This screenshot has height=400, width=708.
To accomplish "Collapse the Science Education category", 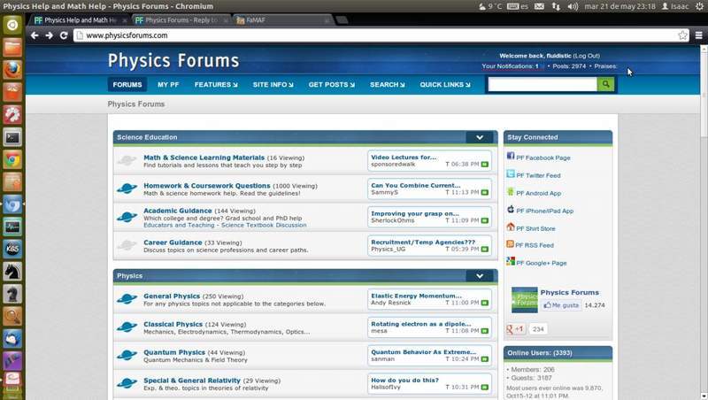I will (480, 137).
